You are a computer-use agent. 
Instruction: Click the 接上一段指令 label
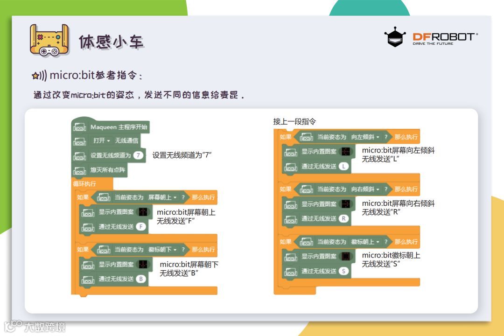click(x=294, y=121)
